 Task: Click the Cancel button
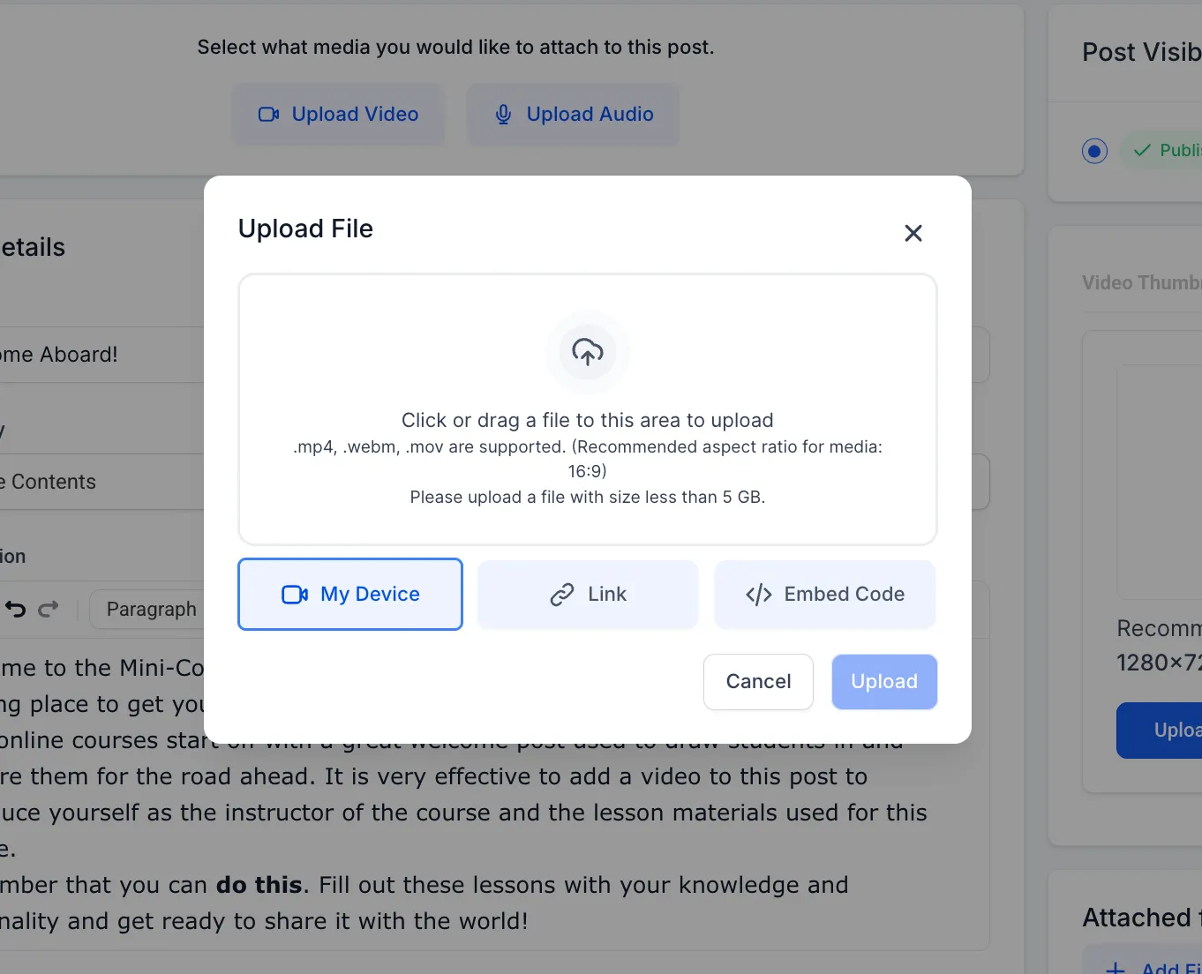tap(758, 682)
